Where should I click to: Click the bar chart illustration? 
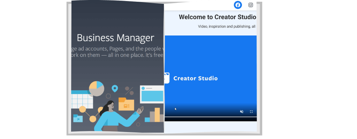(154, 115)
